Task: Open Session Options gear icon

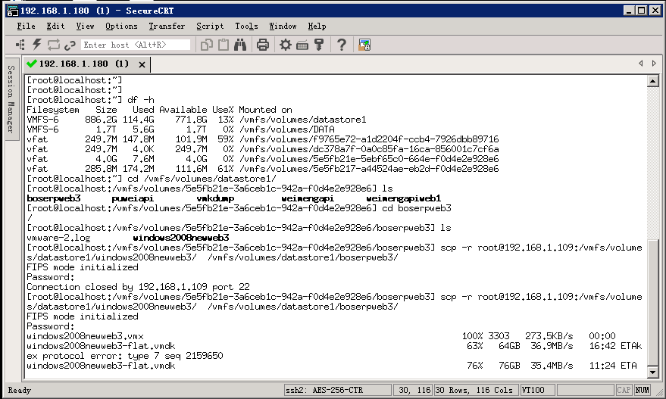Action: click(x=286, y=45)
